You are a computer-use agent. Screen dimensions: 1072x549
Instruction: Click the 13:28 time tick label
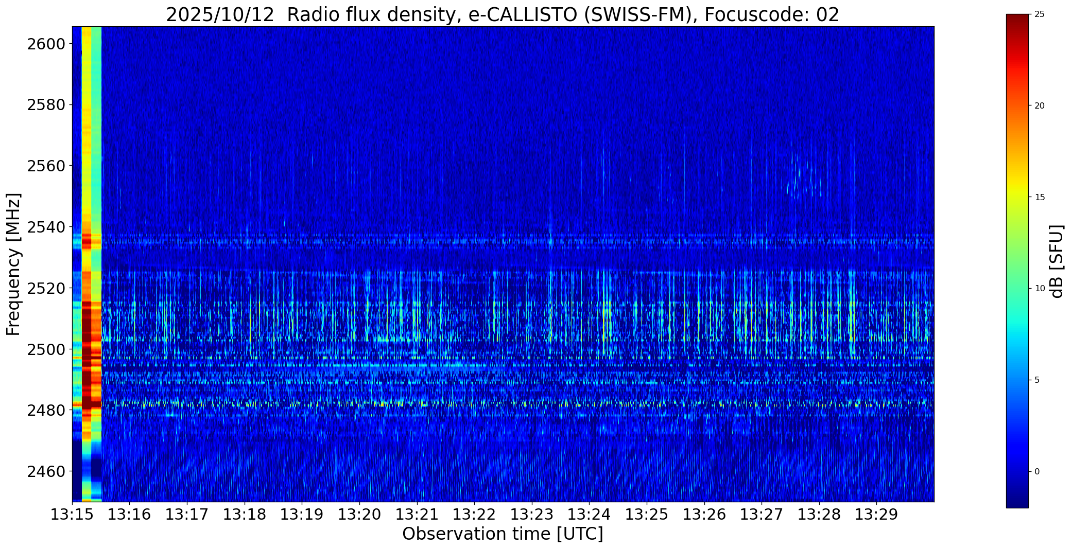(x=820, y=515)
